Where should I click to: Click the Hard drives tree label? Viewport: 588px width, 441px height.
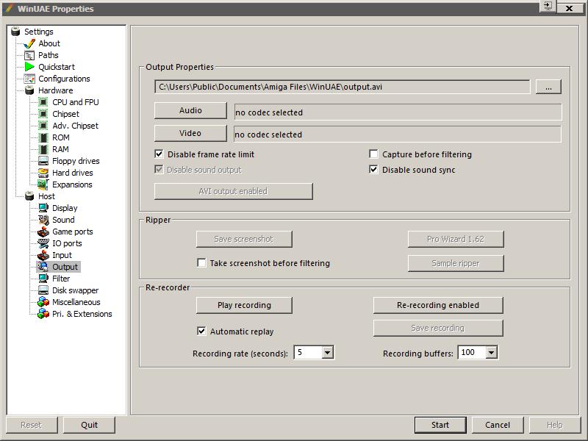point(72,173)
